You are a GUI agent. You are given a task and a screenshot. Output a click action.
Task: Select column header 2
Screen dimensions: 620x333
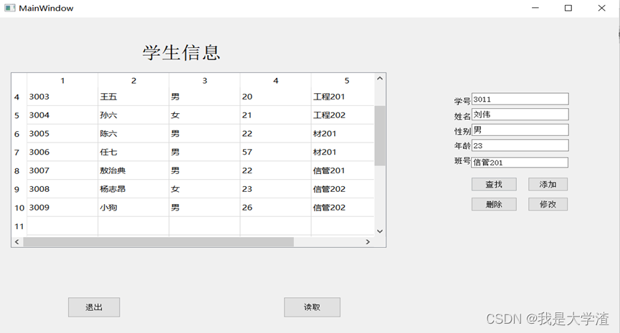(x=133, y=81)
